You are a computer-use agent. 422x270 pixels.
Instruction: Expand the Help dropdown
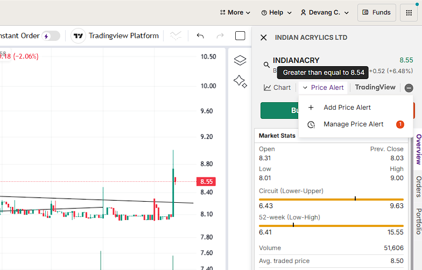click(277, 13)
